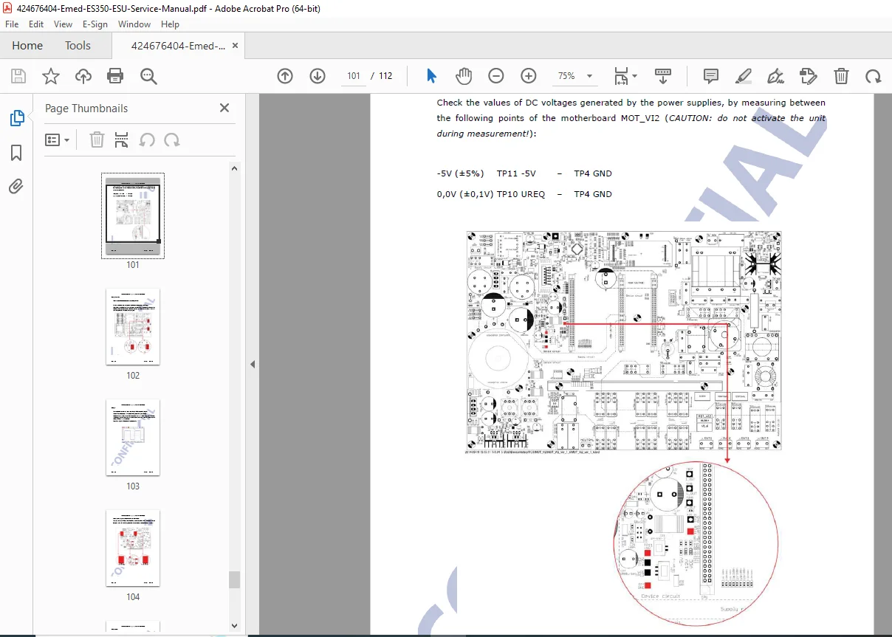This screenshot has width=892, height=637.
Task: Close the Page Thumbnails panel
Action: click(224, 108)
